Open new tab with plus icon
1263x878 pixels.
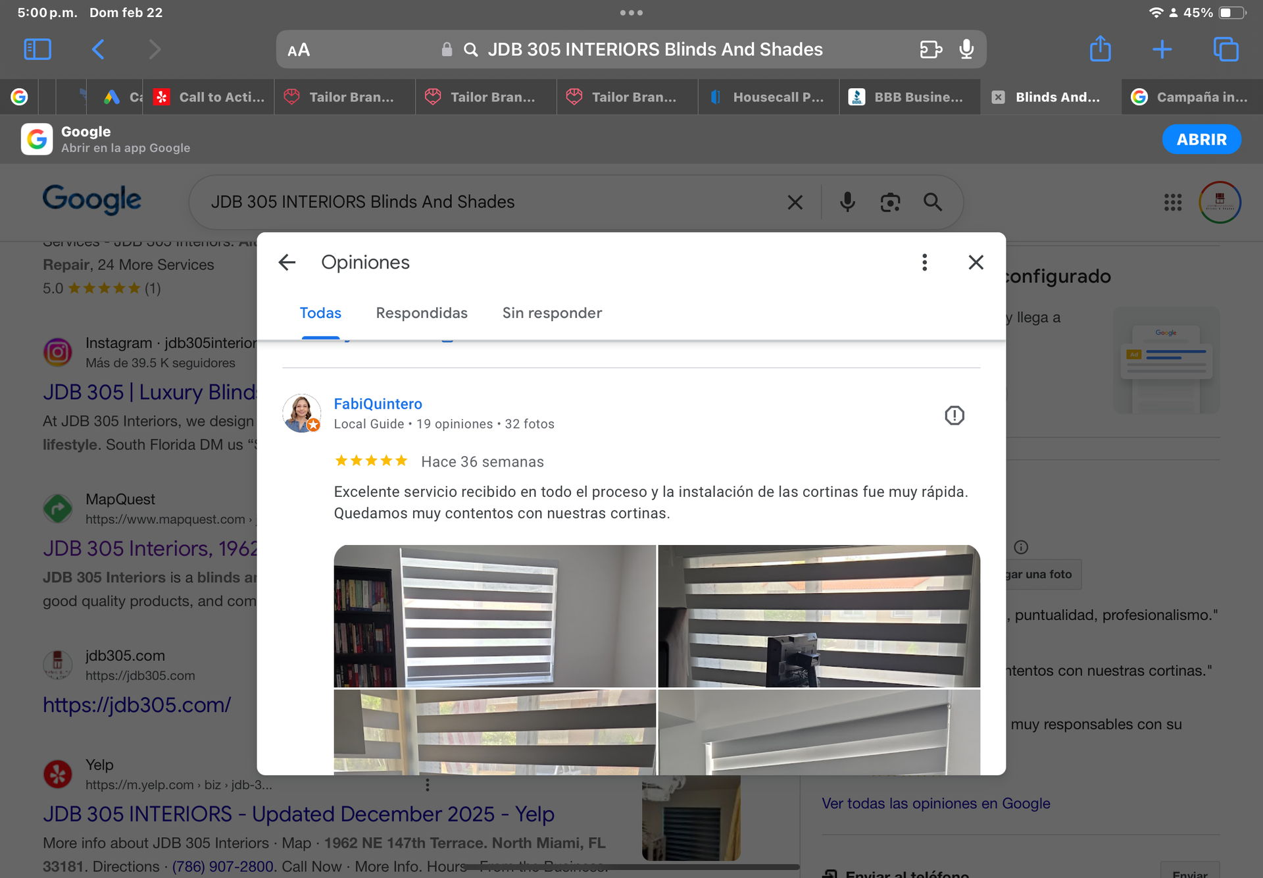[x=1162, y=49]
